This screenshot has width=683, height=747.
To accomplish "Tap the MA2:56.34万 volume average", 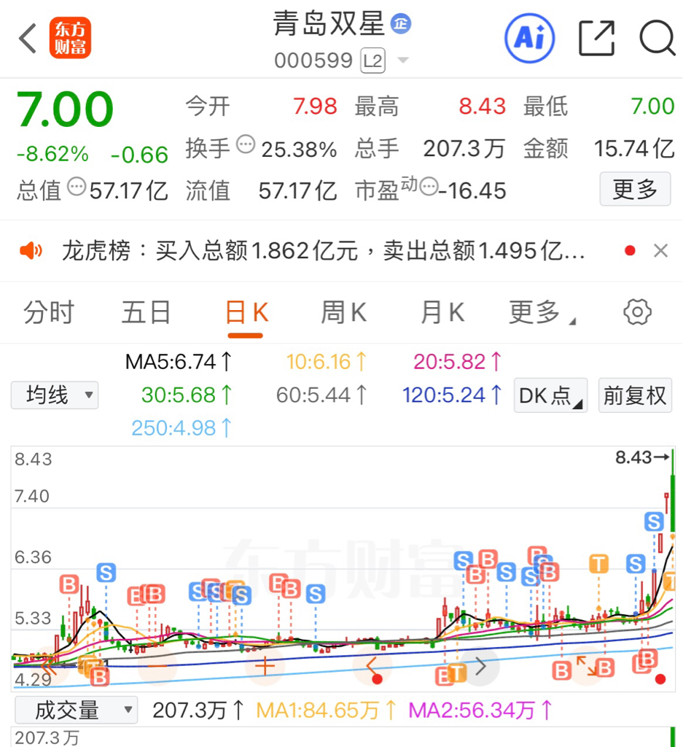I will coord(480,711).
